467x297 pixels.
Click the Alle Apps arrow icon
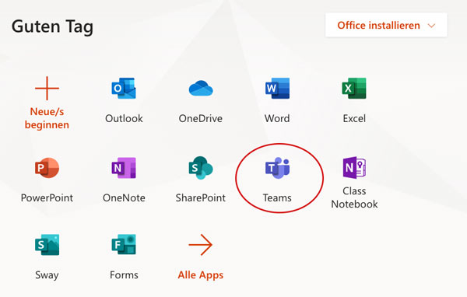pos(201,245)
